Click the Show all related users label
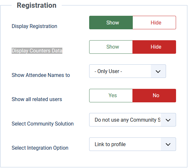 tap(37, 99)
